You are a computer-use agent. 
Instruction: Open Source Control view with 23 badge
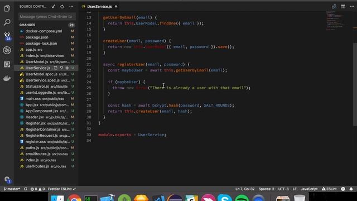coord(7,36)
